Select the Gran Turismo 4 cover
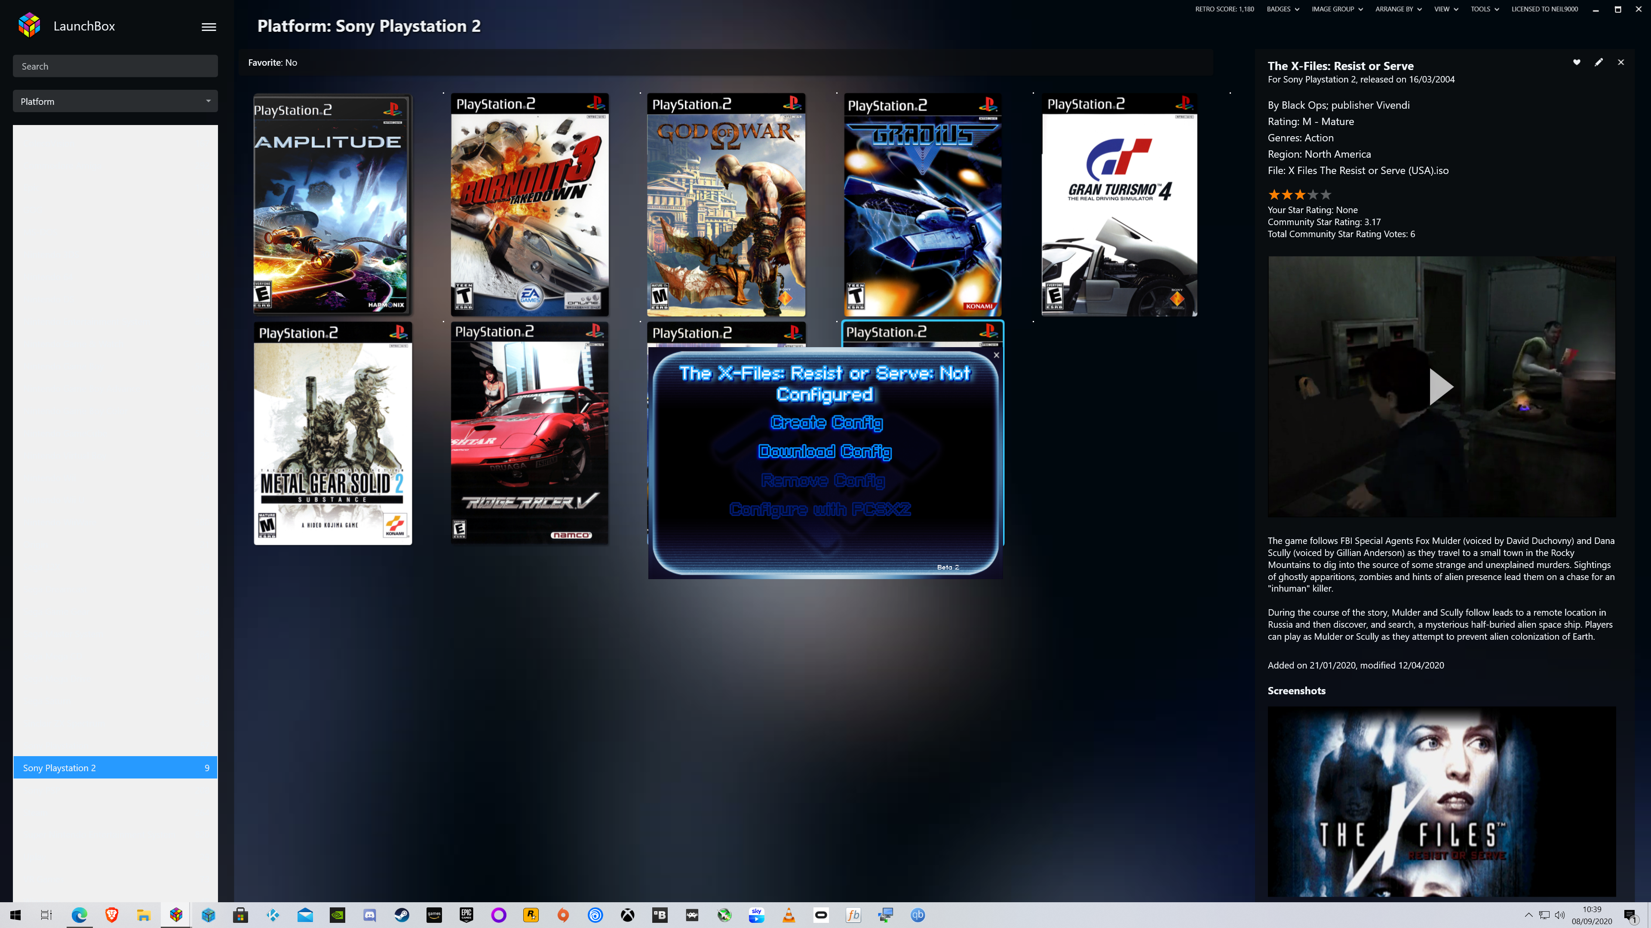This screenshot has height=928, width=1651. [x=1119, y=205]
